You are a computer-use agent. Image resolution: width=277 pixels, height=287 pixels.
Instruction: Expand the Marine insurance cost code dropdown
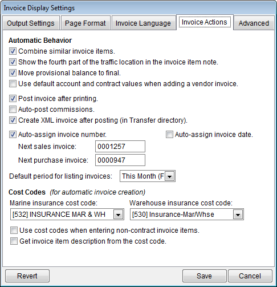pos(118,215)
